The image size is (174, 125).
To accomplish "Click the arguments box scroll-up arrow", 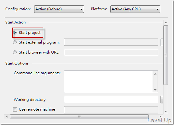I will [x=156, y=74].
